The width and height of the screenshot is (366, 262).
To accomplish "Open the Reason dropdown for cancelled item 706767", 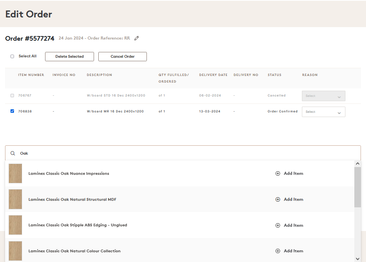I will 323,95.
